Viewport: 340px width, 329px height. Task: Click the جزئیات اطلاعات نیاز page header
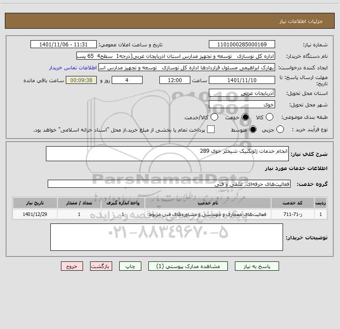[x=301, y=21]
